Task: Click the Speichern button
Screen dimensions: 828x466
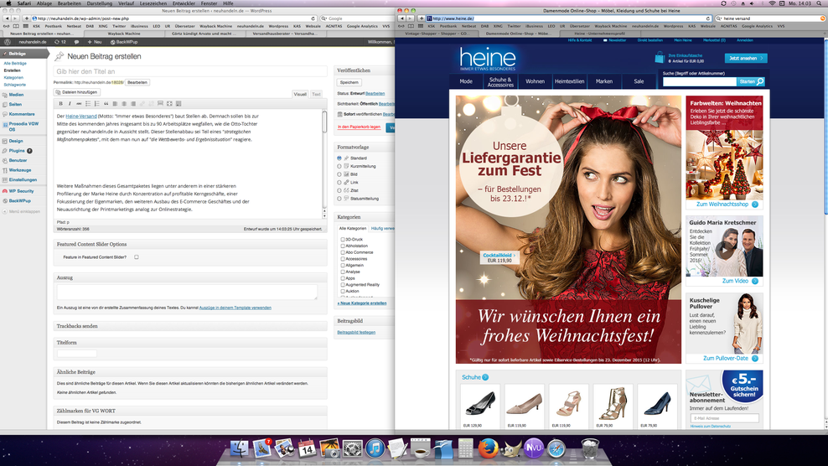Action: [349, 82]
